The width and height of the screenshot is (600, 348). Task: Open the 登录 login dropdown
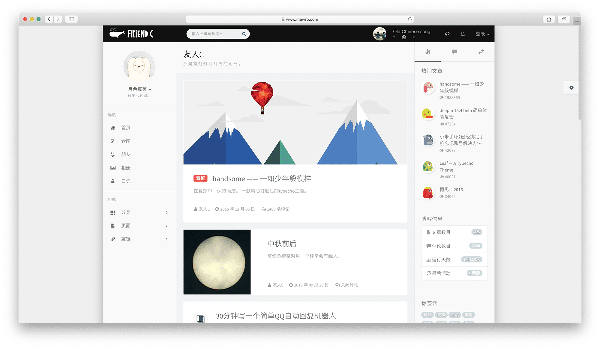click(482, 34)
